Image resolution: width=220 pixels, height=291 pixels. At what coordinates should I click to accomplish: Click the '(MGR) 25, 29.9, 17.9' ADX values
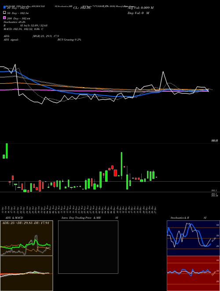coord(46,36)
